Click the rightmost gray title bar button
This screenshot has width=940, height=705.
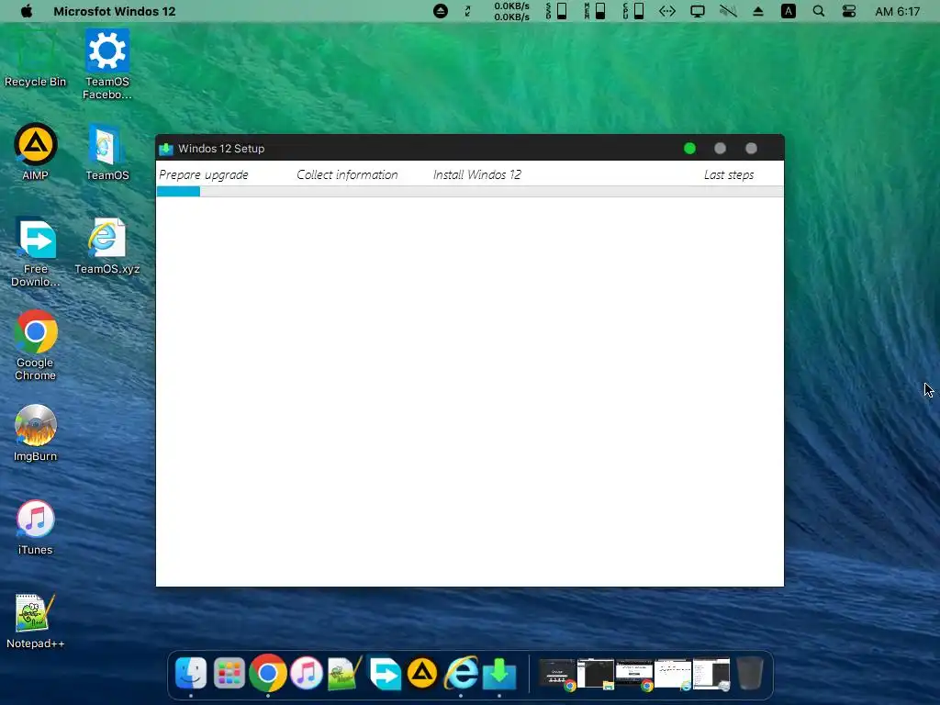pos(751,148)
